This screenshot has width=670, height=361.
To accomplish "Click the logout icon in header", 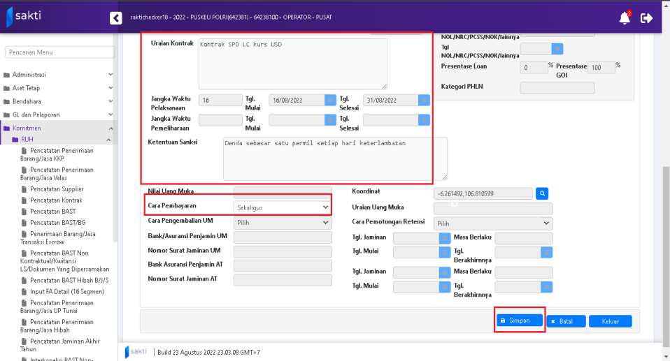I will (646, 18).
